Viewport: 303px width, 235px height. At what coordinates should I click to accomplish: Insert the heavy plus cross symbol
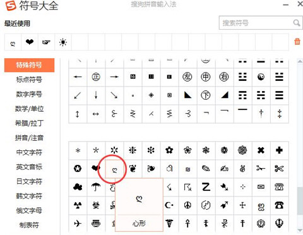pos(279,150)
